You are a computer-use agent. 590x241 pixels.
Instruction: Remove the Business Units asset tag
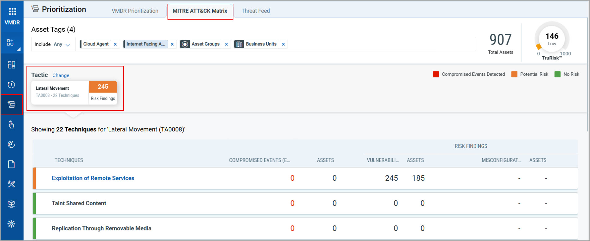(283, 44)
